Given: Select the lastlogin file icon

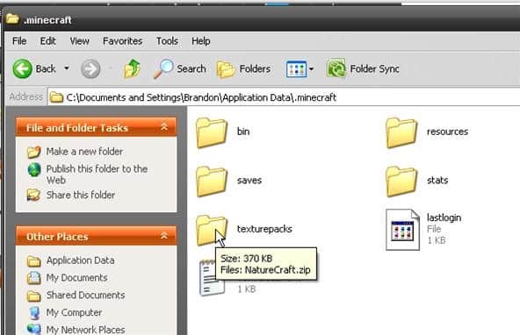Looking at the screenshot, I should click(402, 230).
